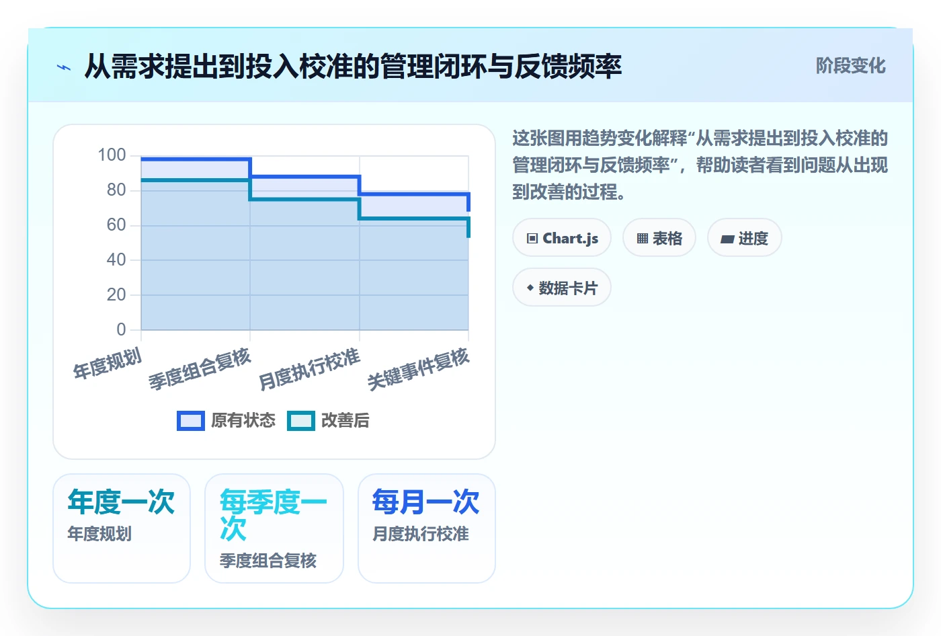Open the 每季度一次 data card
941x636 pixels.
274,528
